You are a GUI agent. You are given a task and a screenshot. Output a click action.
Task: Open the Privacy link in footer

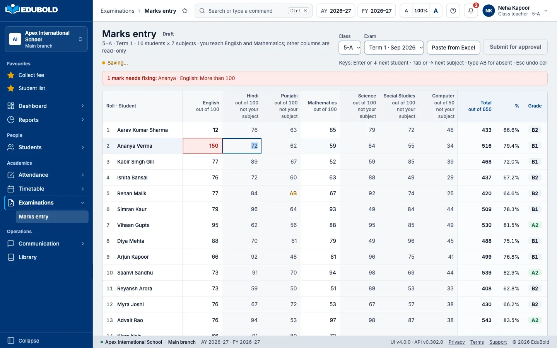coord(456,342)
